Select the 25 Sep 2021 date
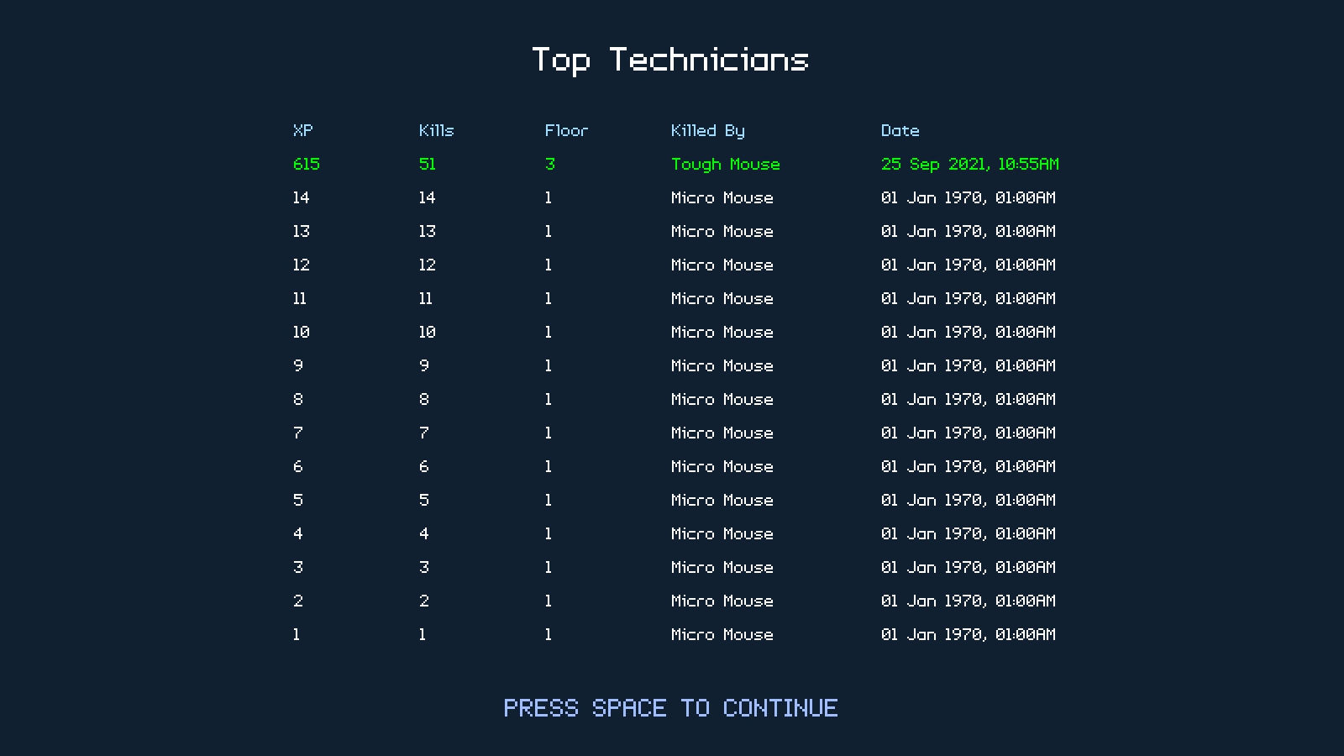Screen dimensions: 1344x756 pyautogui.click(x=969, y=164)
